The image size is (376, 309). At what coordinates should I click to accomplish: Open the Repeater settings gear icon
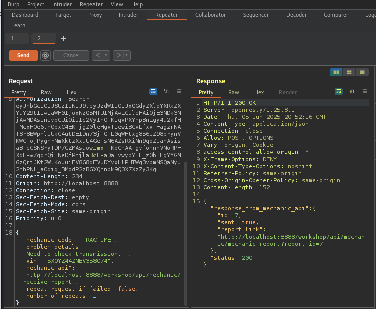[x=45, y=55]
